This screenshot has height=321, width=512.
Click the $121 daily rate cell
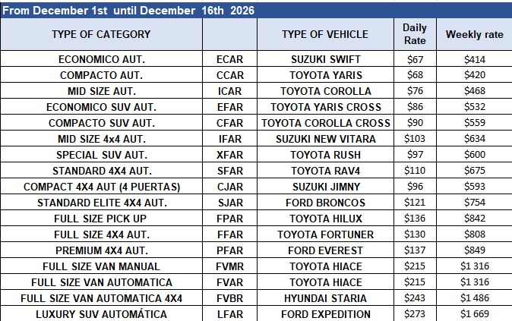coord(415,203)
